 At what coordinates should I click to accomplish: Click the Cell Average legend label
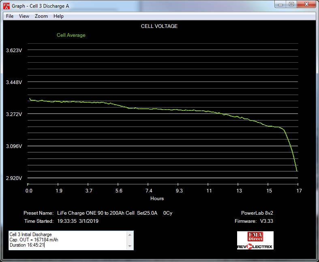[x=71, y=35]
